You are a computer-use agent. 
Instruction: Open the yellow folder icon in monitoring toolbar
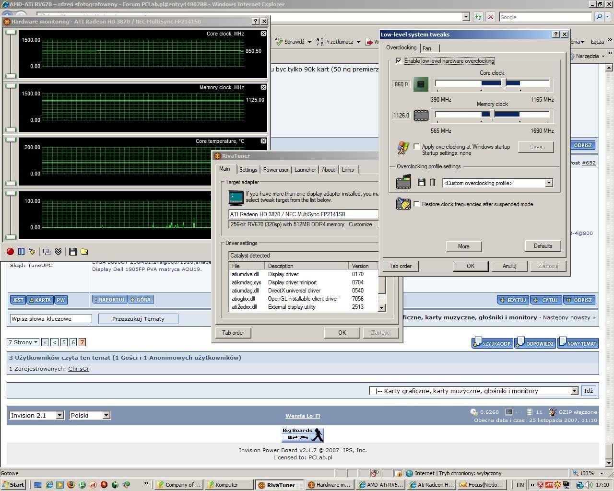click(84, 252)
